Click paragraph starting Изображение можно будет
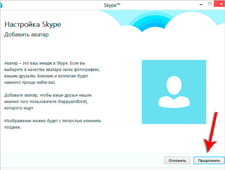This screenshot has width=225, height=170. [x=53, y=124]
